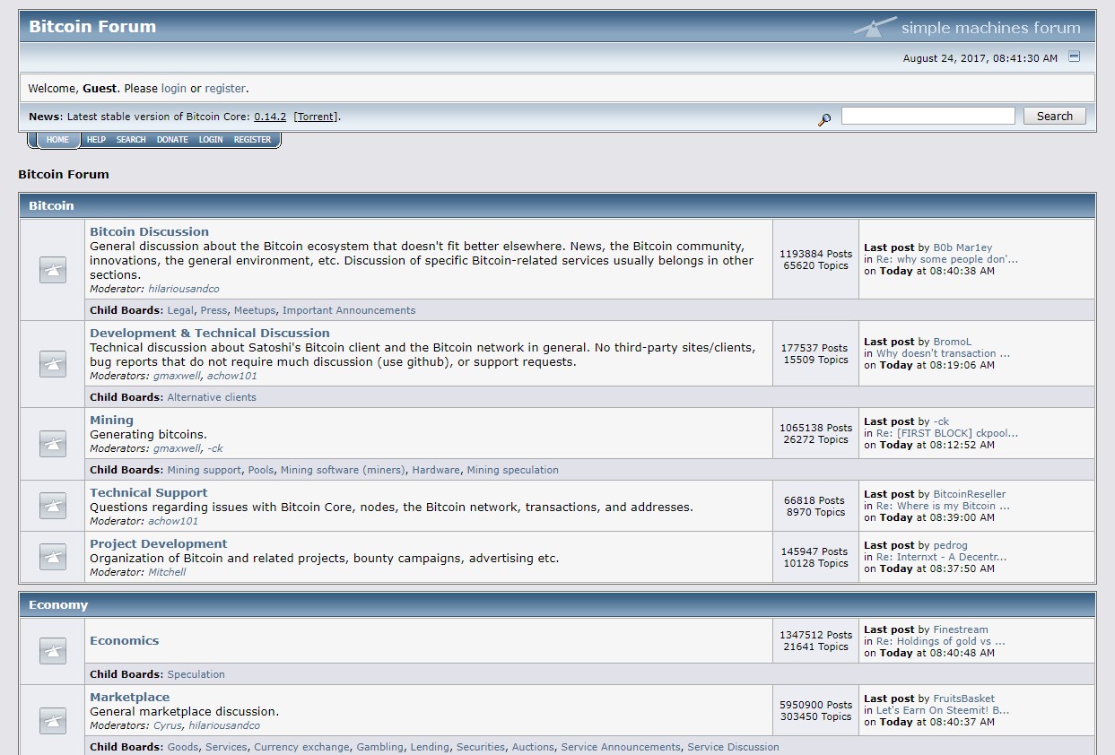Image resolution: width=1115 pixels, height=755 pixels.
Task: Open the HELP menu tab
Action: [96, 140]
